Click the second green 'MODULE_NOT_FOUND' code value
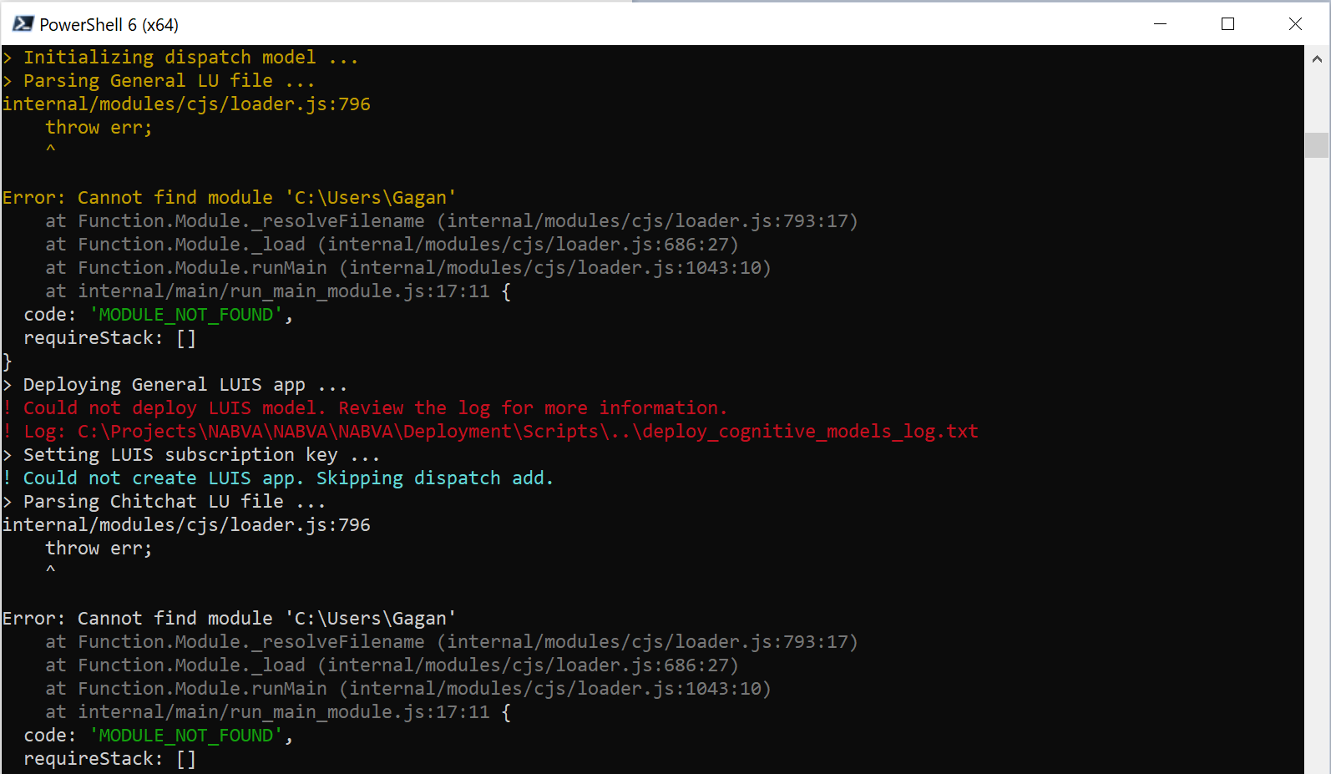 pos(185,736)
